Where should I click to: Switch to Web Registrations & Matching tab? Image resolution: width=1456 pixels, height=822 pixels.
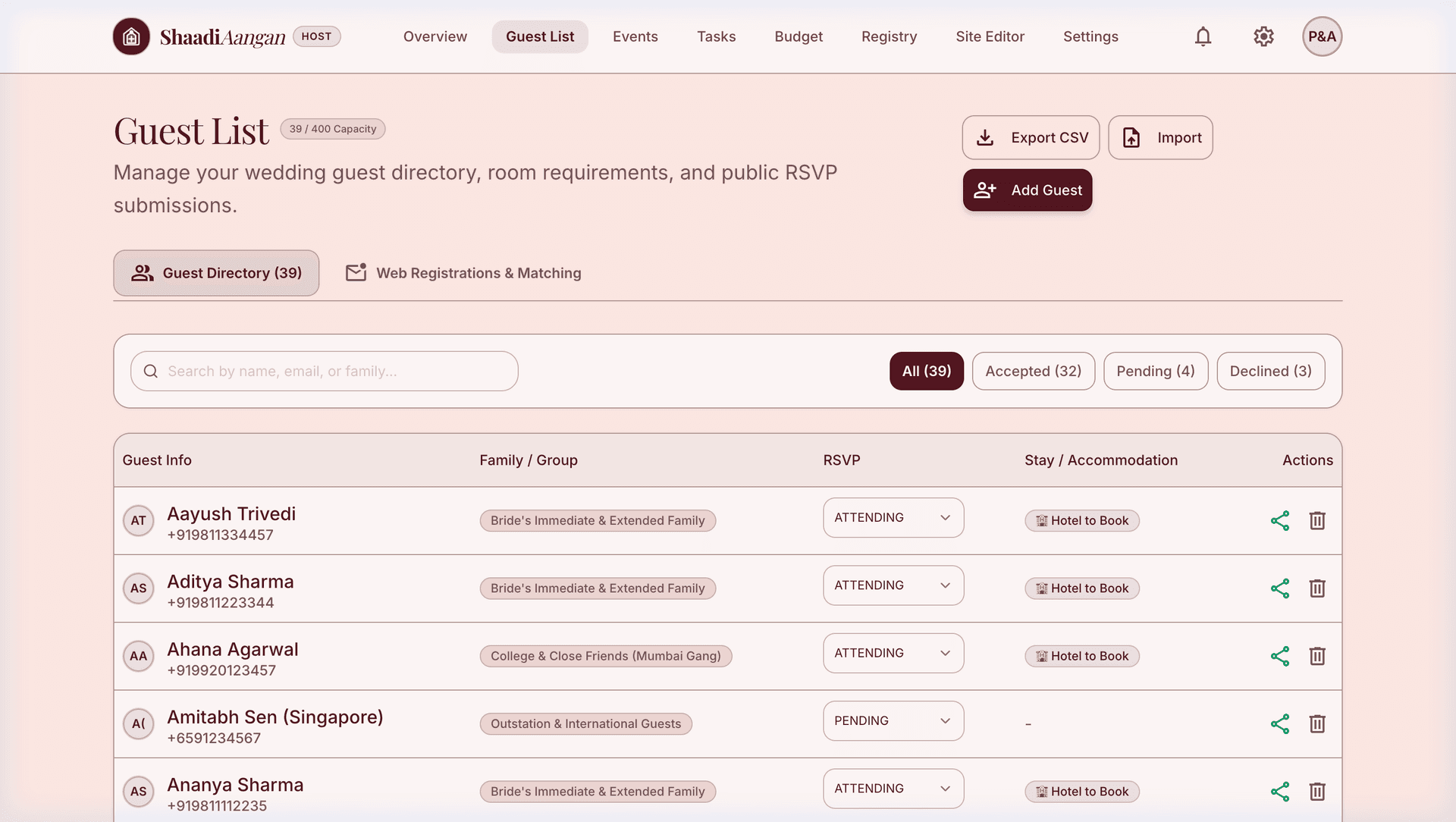pyautogui.click(x=463, y=273)
